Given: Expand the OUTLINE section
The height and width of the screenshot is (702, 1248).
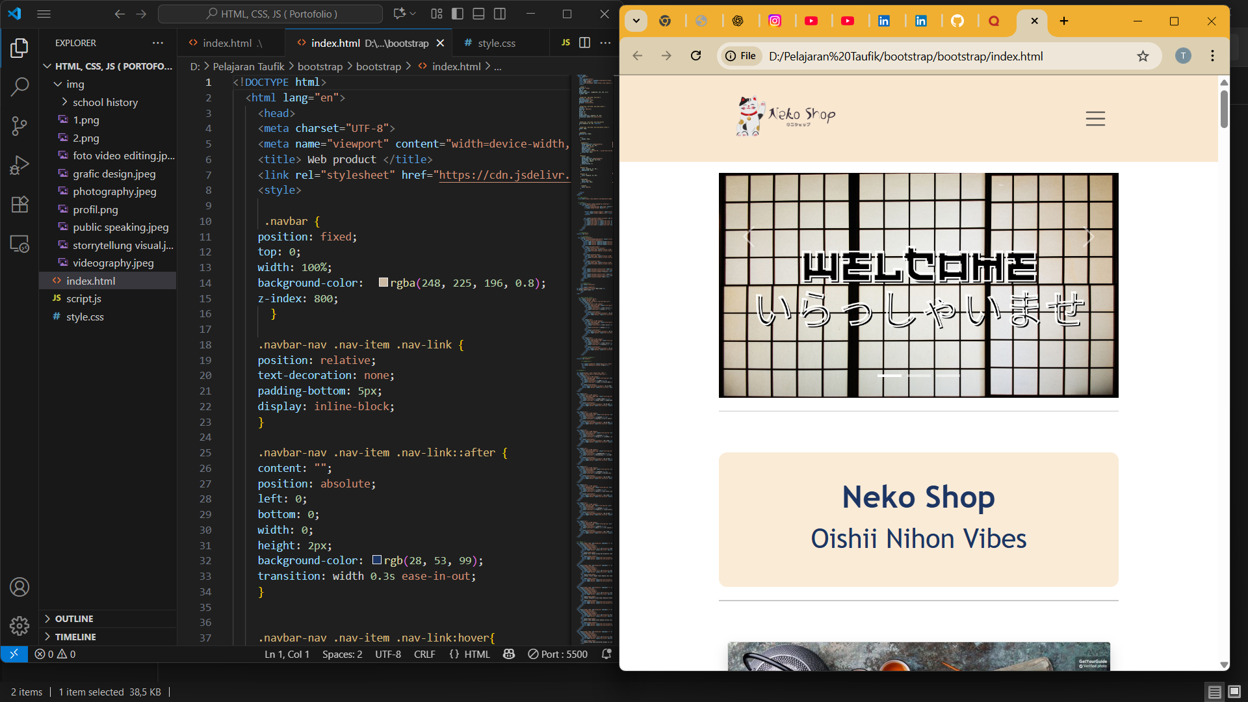Looking at the screenshot, I should click(74, 619).
